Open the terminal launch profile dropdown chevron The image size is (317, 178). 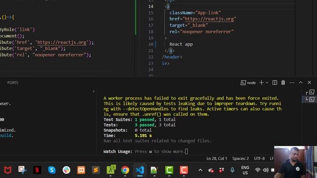pos(267,83)
